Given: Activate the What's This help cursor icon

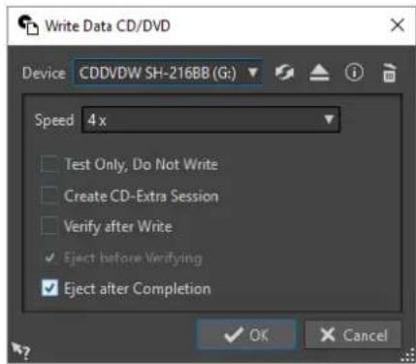Looking at the screenshot, I should tap(20, 350).
